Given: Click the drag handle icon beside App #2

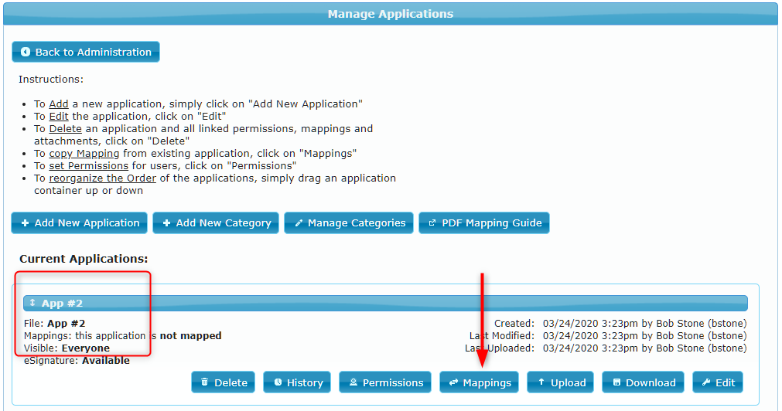Looking at the screenshot, I should 32,304.
